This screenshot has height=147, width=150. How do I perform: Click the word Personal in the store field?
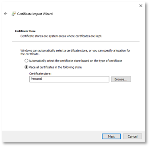[x=37, y=79]
